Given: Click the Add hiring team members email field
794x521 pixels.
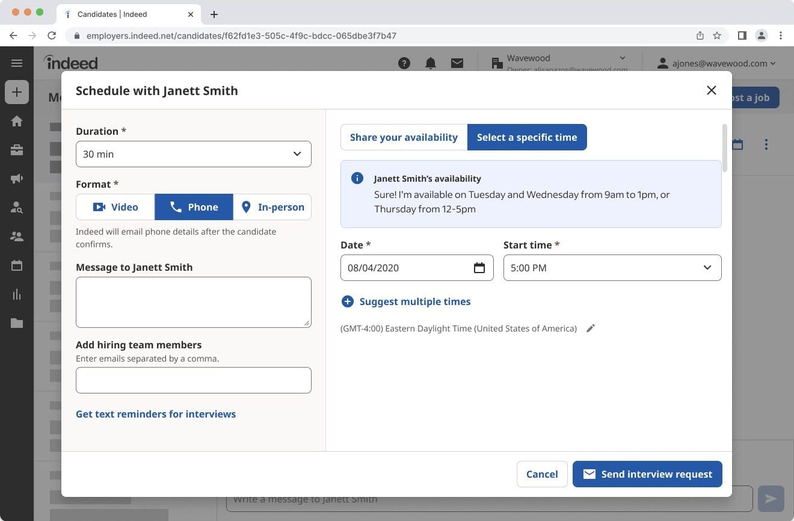Looking at the screenshot, I should click(194, 380).
